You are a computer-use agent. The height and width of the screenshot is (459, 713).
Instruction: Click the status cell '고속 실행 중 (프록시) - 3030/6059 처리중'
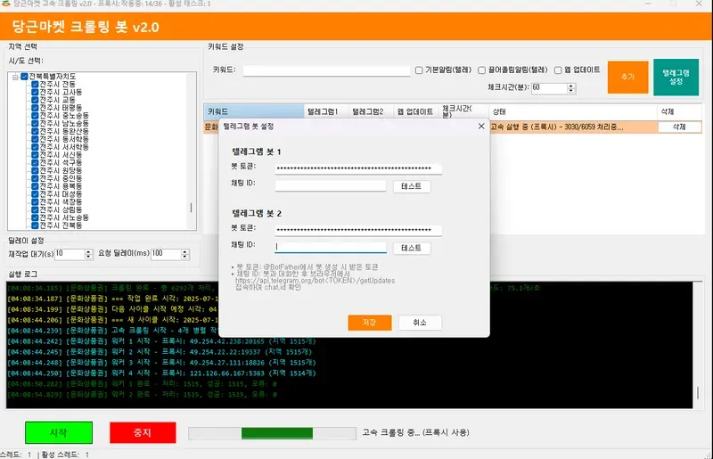coord(573,127)
